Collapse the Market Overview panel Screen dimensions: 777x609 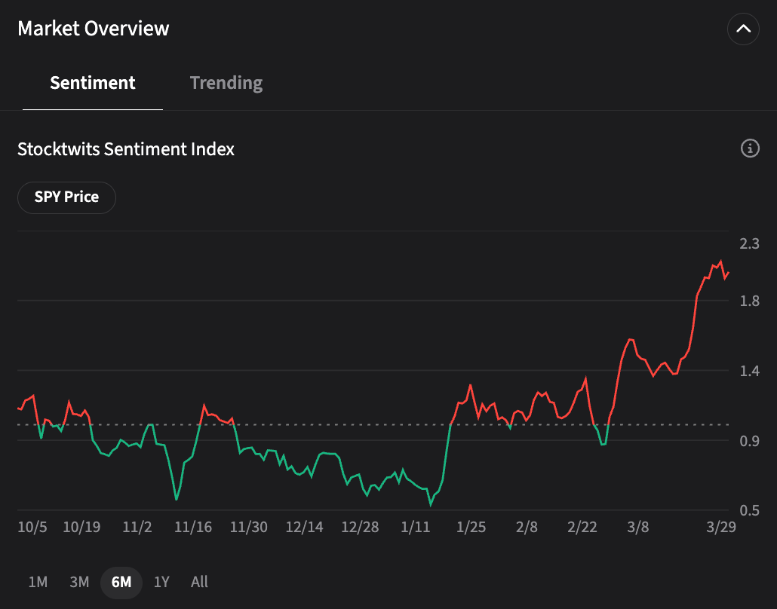(743, 29)
